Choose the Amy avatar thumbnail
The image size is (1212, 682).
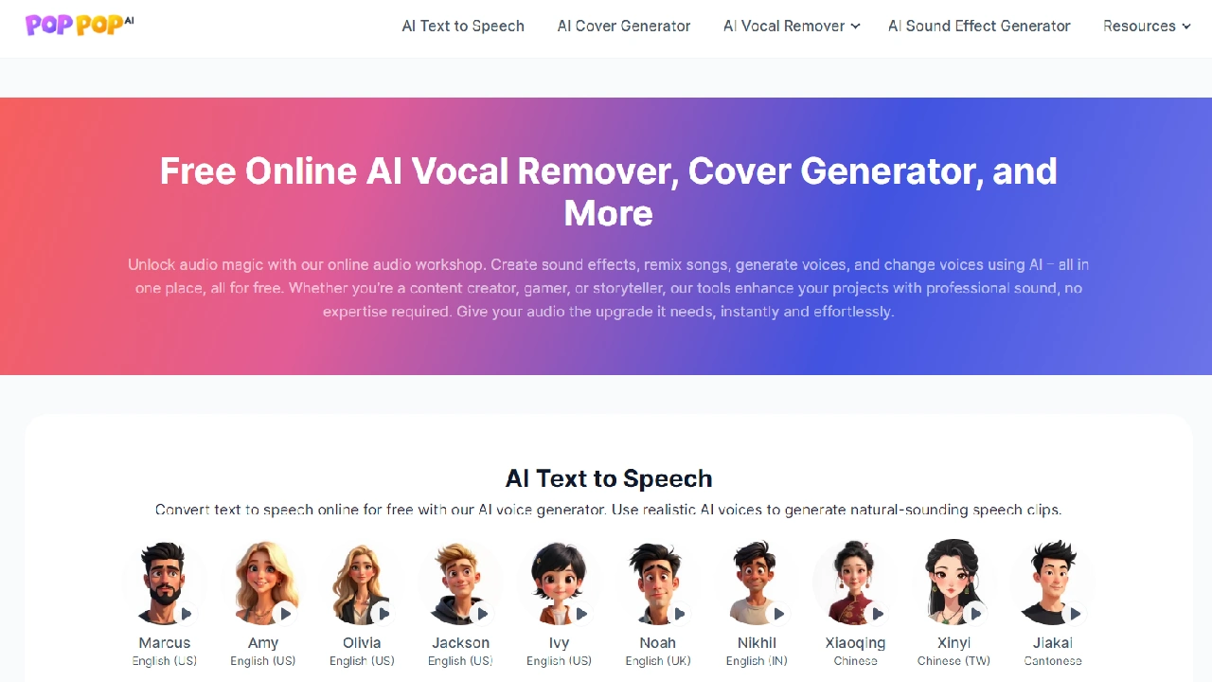[263, 582]
